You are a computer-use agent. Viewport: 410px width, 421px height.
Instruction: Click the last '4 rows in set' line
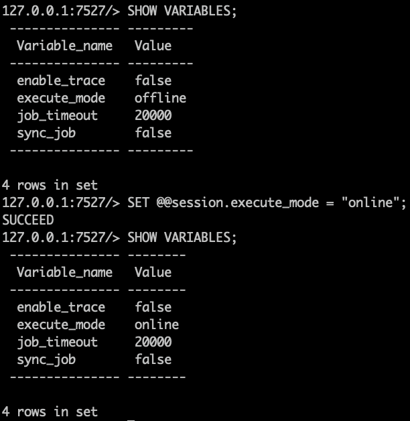(x=50, y=412)
